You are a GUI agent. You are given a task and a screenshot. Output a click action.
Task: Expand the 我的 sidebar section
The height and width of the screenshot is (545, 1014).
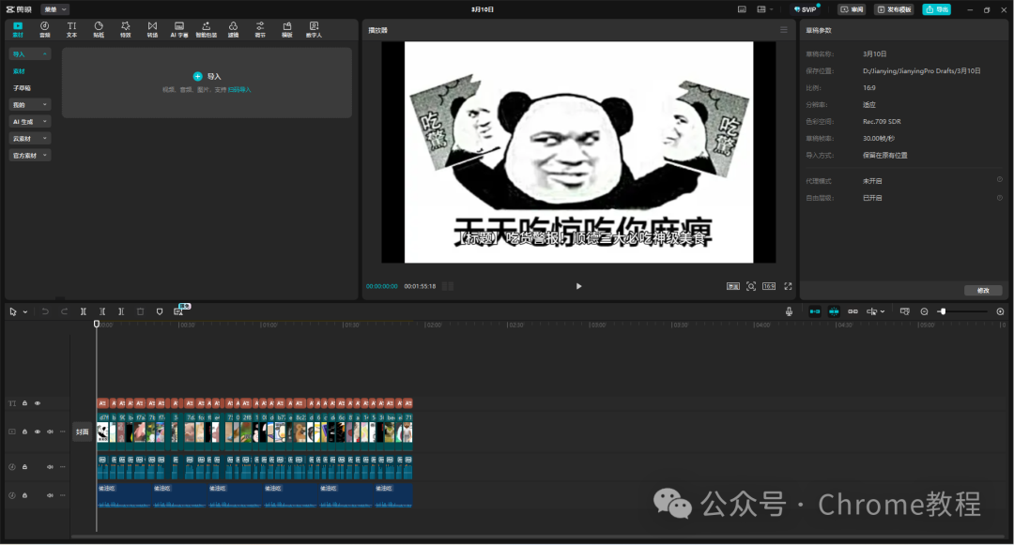pos(29,105)
